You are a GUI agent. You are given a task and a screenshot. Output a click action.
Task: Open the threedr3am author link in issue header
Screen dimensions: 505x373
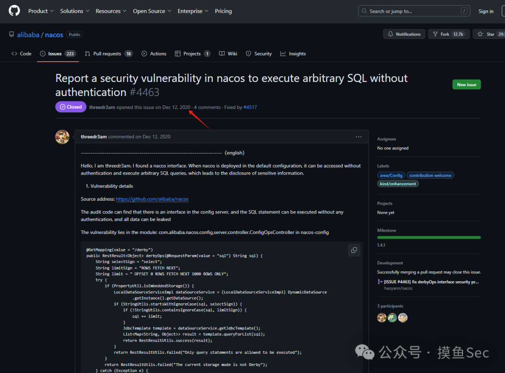pos(102,107)
